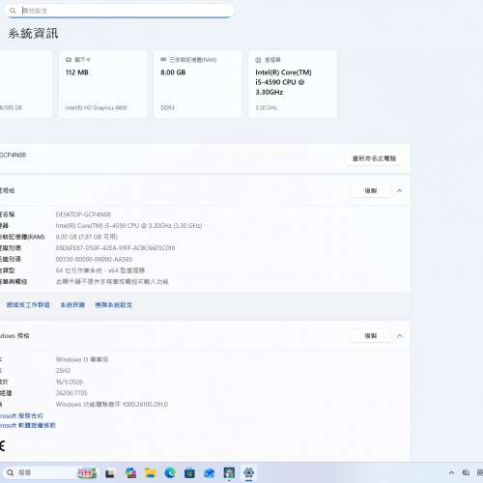Open the app icon left of Settings on taskbar
Screen dimensions: 483x483
tap(229, 472)
